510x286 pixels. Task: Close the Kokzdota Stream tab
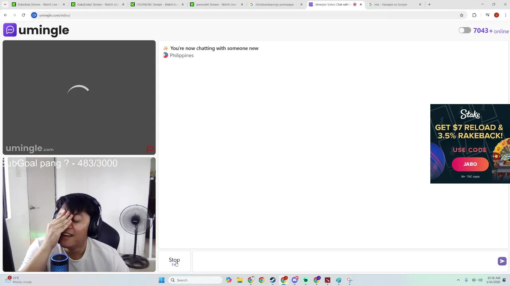click(x=64, y=4)
